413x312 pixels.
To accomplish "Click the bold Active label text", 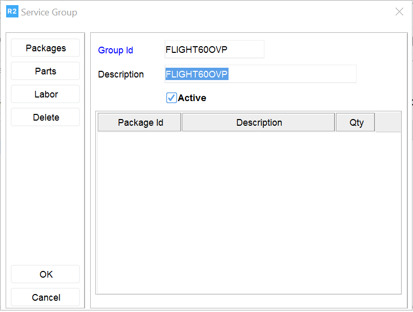I will pos(192,98).
